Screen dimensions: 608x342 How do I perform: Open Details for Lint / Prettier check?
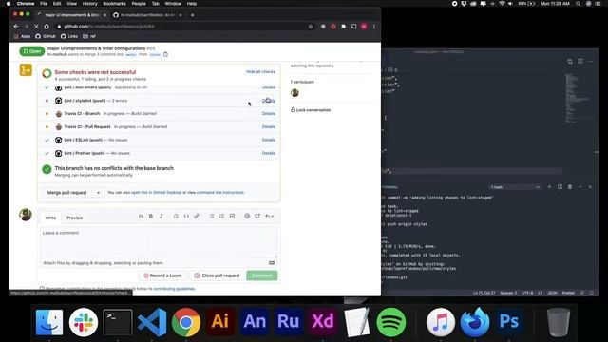pyautogui.click(x=269, y=153)
